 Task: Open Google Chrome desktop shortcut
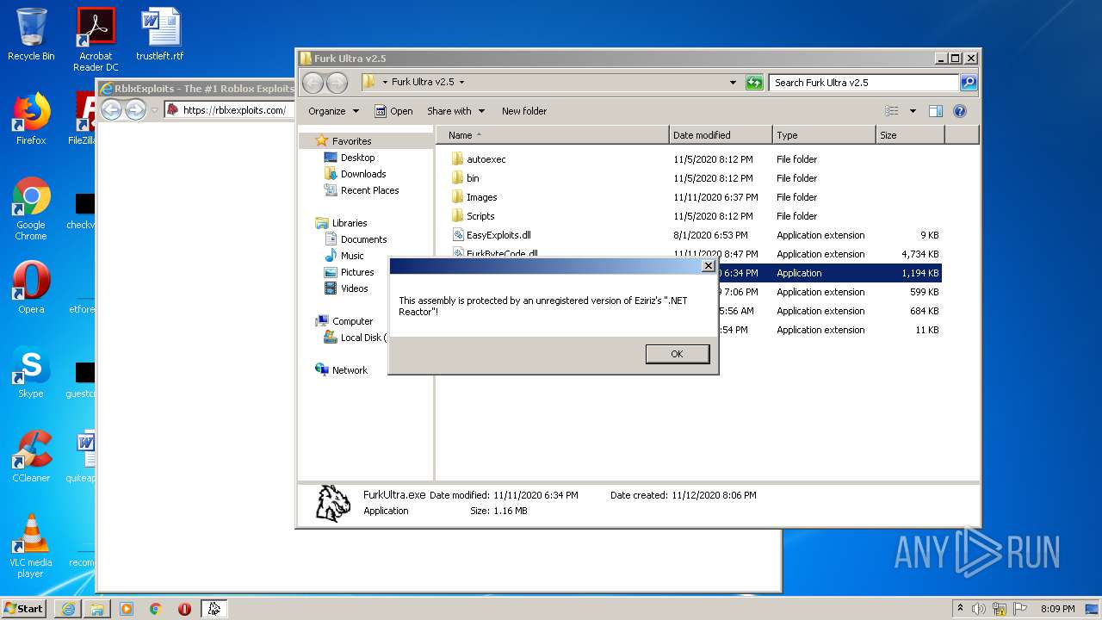pyautogui.click(x=31, y=208)
